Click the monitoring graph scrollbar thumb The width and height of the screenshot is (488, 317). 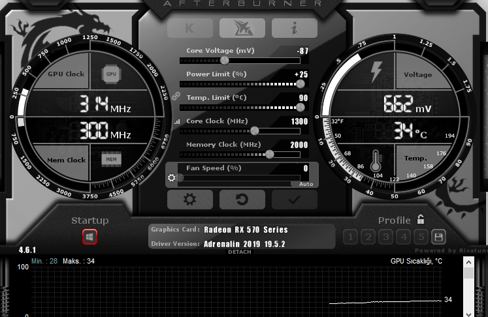(468, 273)
